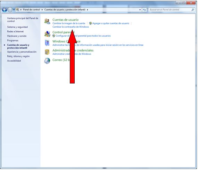Click the Administrador de credenciales safe icon

point(47,52)
